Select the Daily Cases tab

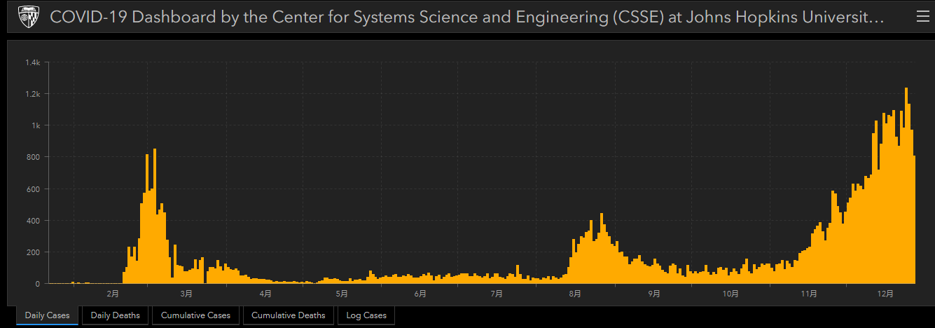[x=48, y=315]
